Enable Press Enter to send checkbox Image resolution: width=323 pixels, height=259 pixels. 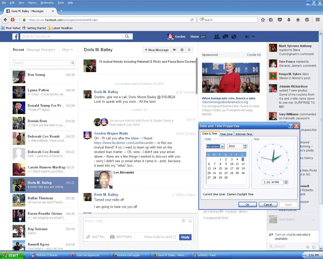coord(174,237)
